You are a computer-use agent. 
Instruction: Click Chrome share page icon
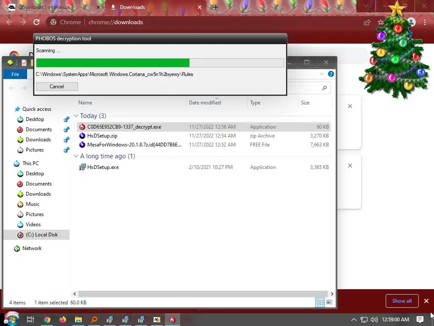[x=367, y=22]
